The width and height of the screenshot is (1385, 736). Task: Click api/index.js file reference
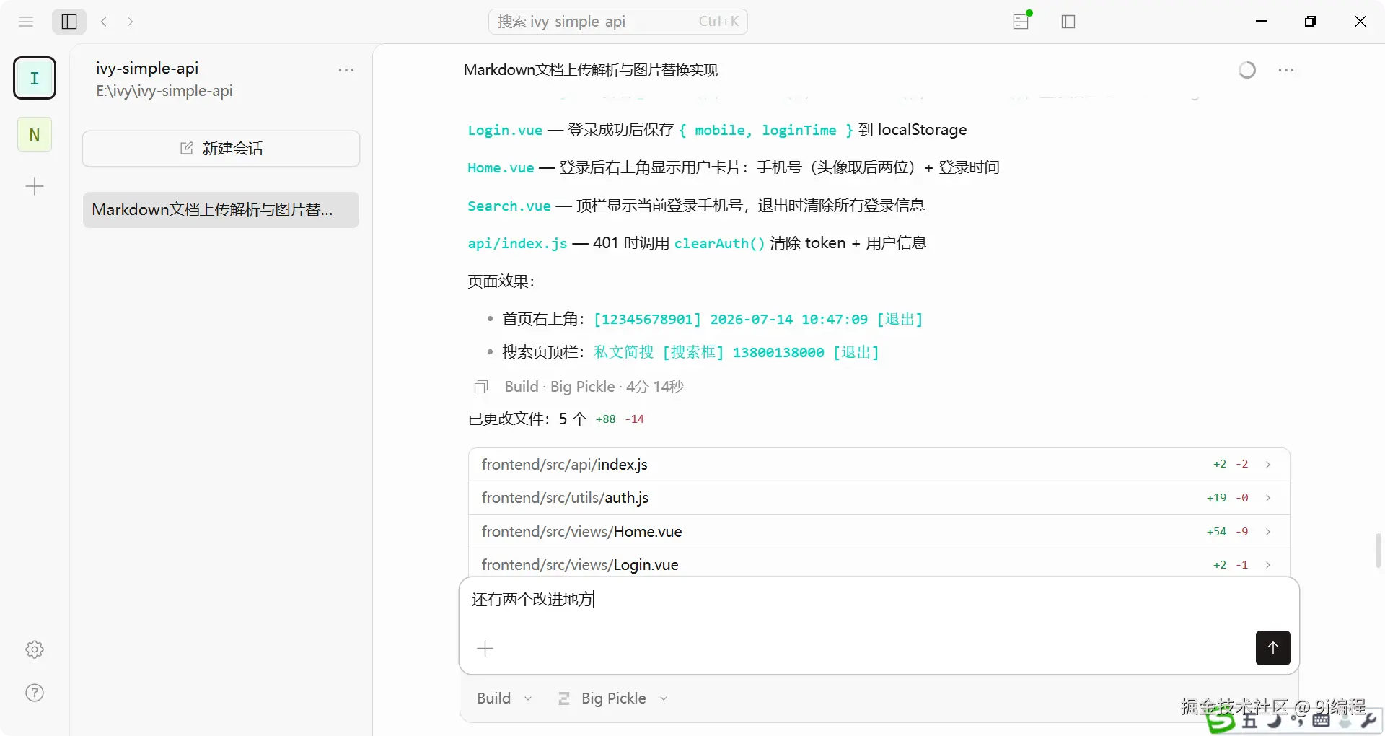[x=517, y=243]
